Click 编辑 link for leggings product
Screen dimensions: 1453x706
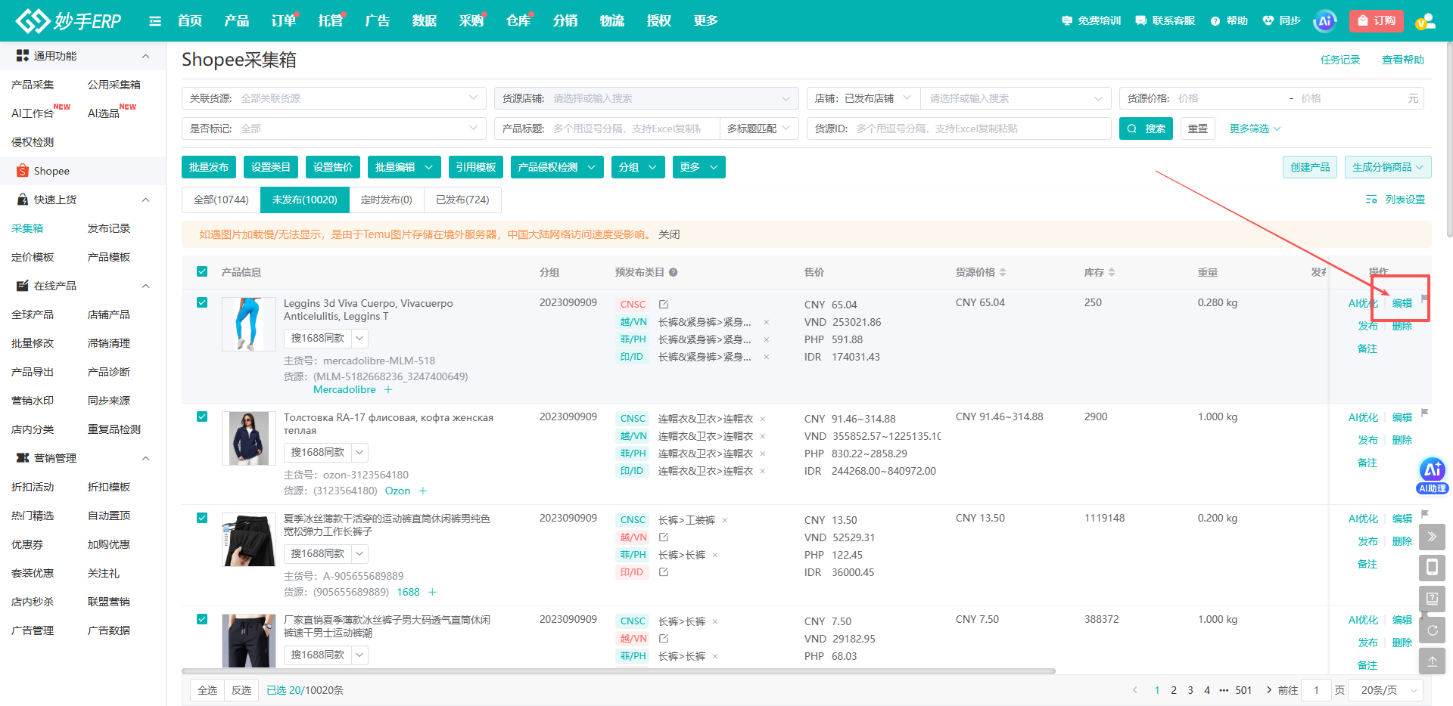(1402, 303)
